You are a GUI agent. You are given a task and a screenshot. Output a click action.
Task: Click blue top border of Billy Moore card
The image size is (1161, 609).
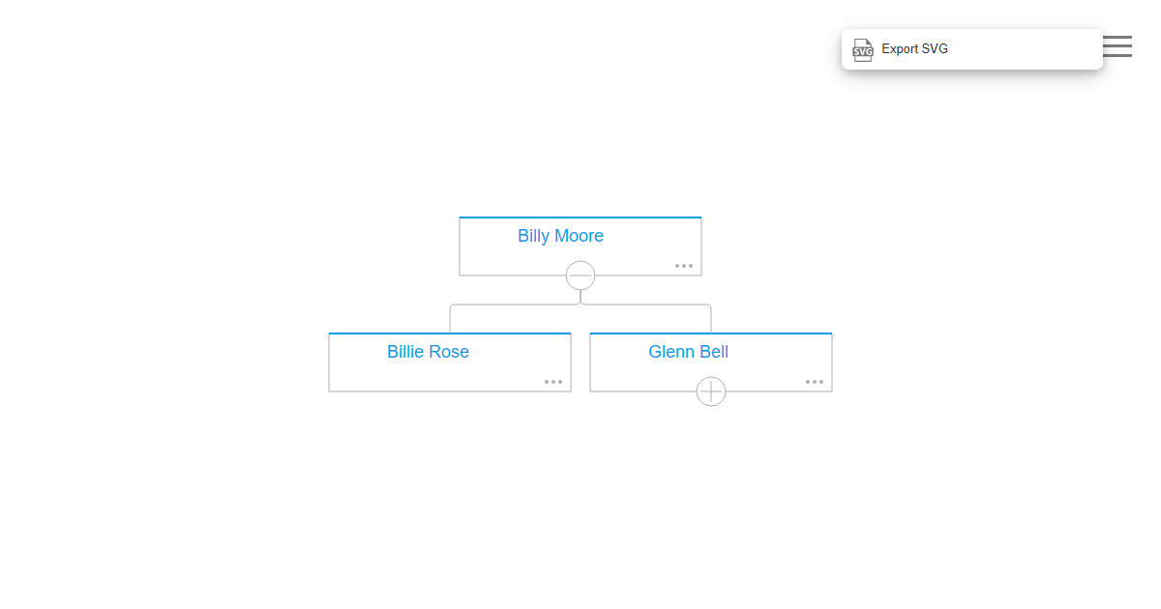[x=580, y=217]
